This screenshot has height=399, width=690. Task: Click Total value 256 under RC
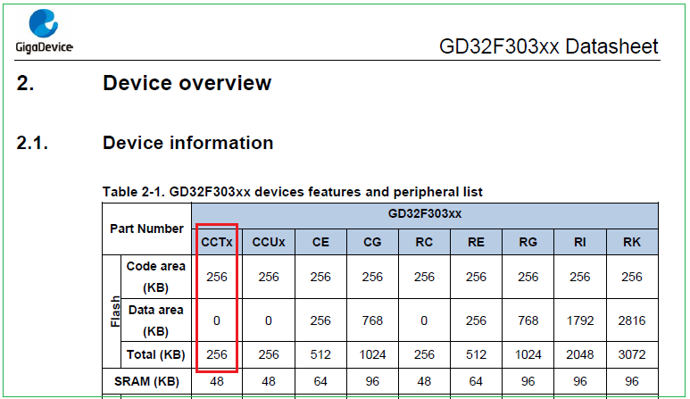(x=424, y=354)
